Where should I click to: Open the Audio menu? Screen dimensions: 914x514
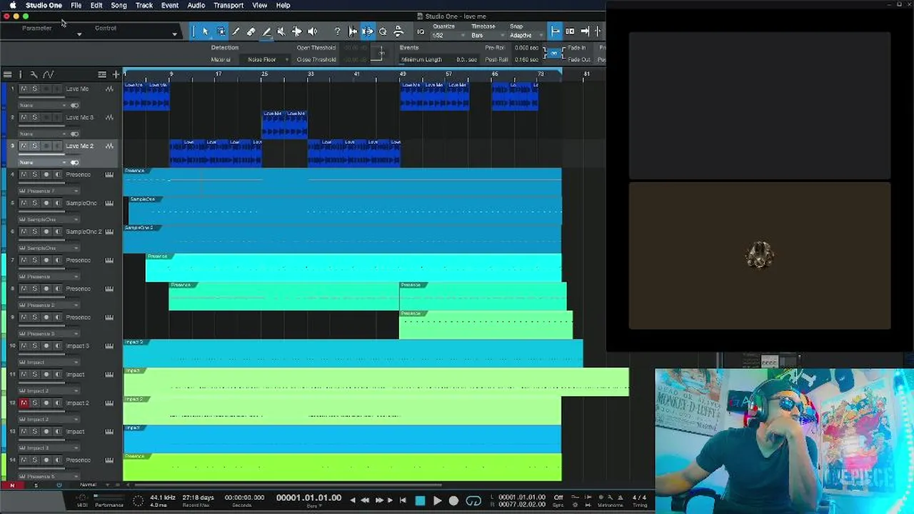[x=196, y=5]
